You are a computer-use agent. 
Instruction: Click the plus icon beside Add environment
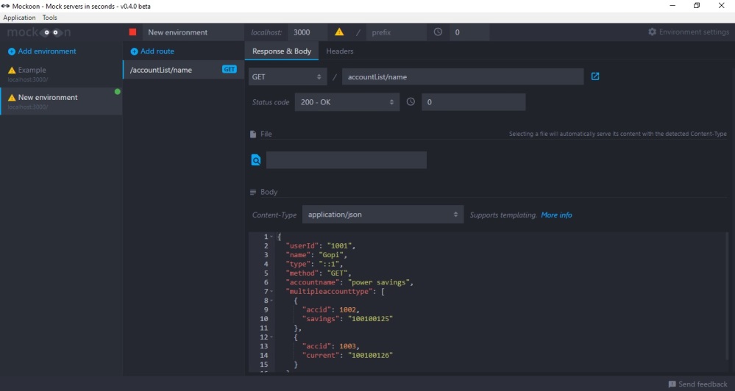click(x=12, y=51)
